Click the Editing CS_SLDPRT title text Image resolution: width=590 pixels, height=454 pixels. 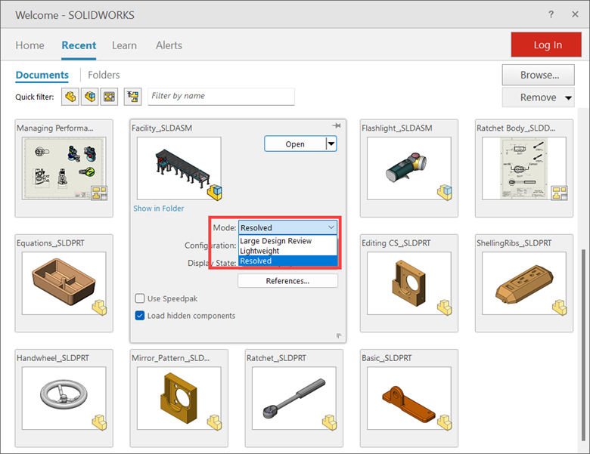tap(396, 243)
